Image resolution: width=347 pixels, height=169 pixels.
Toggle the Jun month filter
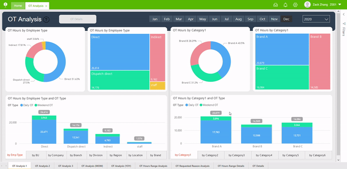coord(215,19)
